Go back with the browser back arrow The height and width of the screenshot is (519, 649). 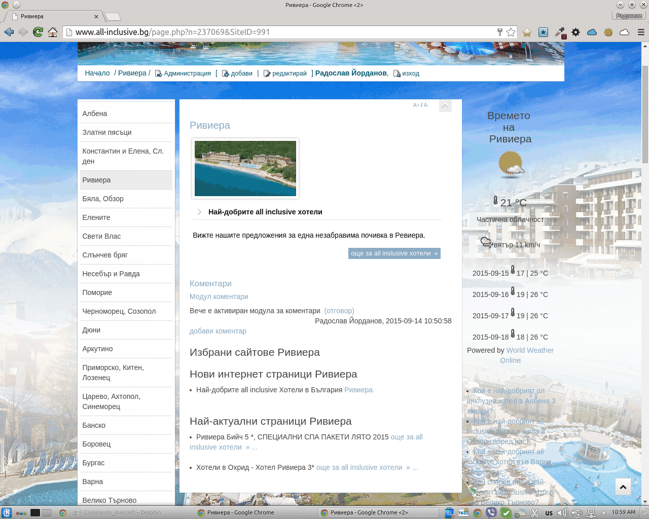[9, 32]
